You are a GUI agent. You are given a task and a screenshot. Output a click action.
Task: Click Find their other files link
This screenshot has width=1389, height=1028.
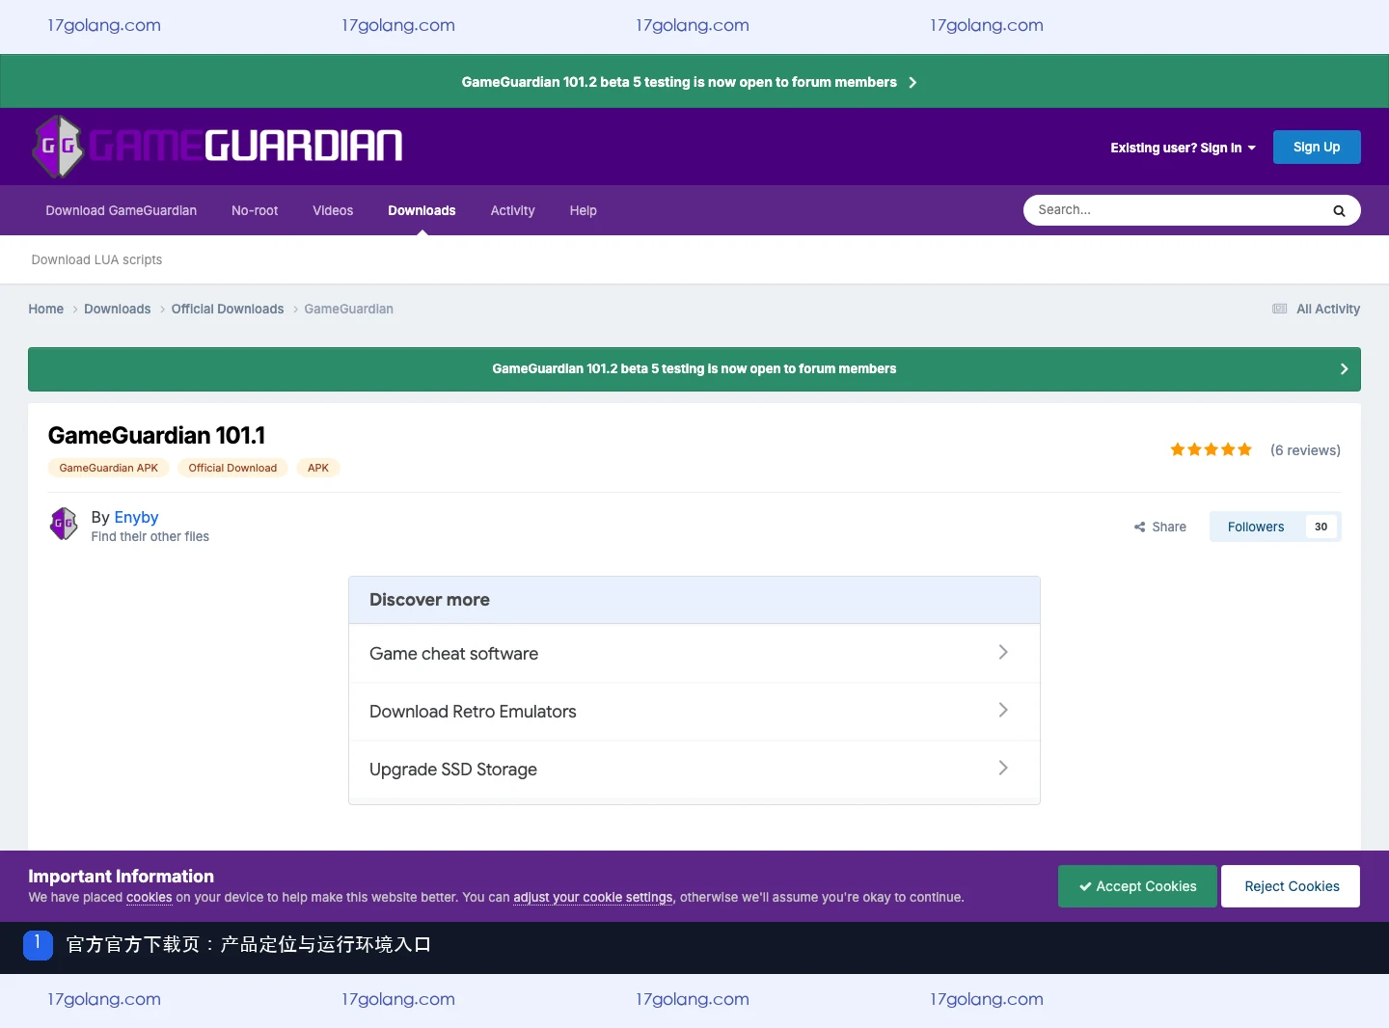(150, 536)
